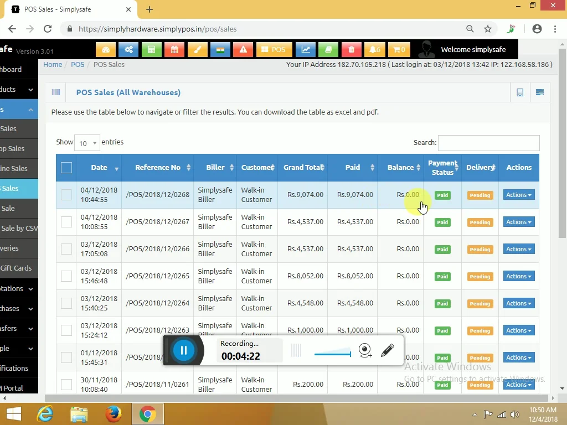Check the row for /POS/2018/12/0266

coord(66,249)
